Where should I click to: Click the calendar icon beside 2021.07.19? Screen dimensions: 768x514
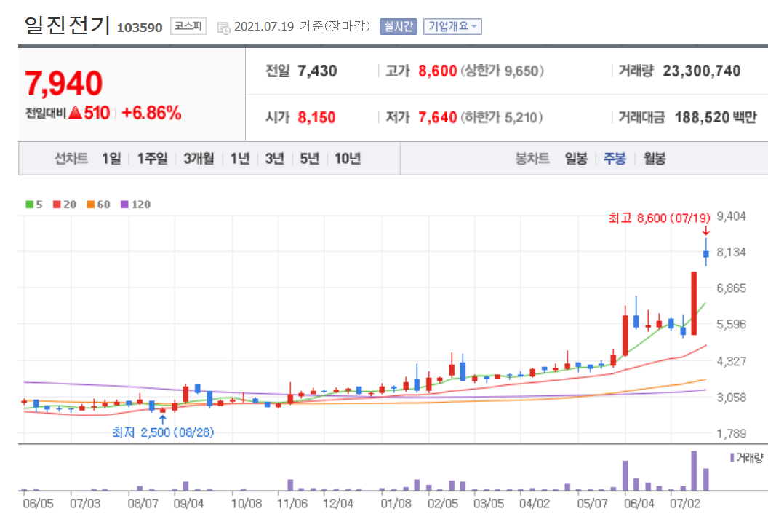point(223,28)
